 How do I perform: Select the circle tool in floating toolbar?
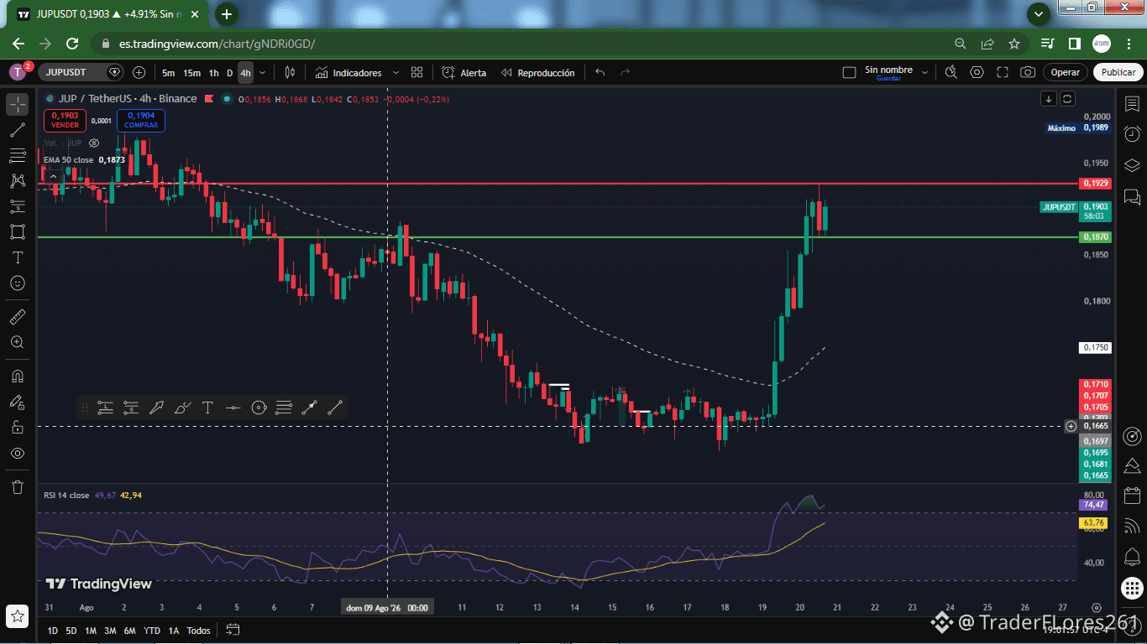[x=259, y=408]
